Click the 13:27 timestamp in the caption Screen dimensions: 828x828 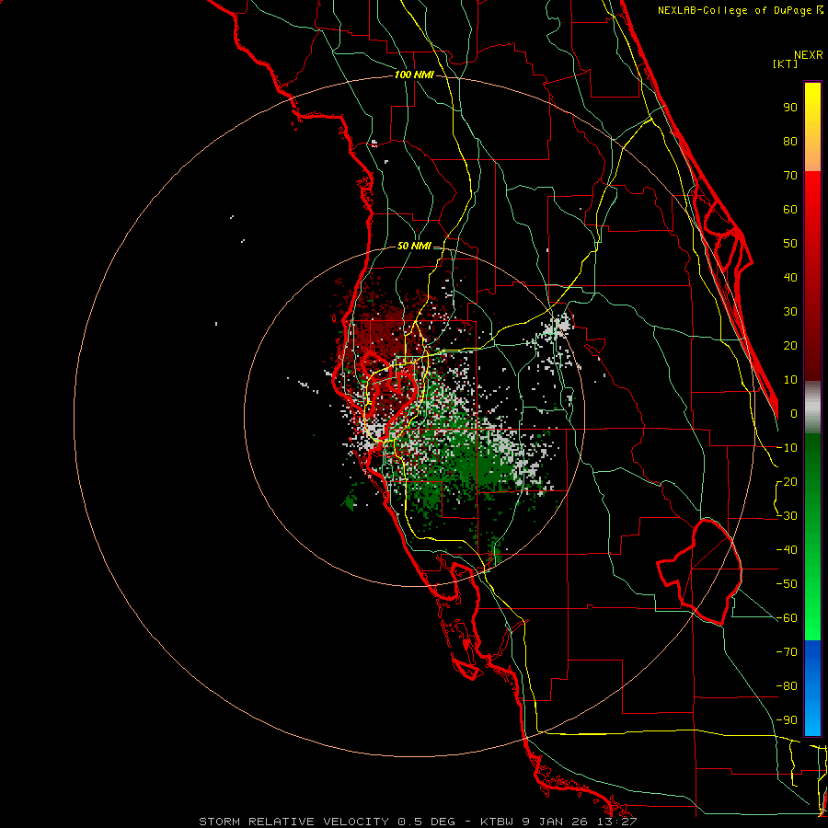click(x=617, y=822)
